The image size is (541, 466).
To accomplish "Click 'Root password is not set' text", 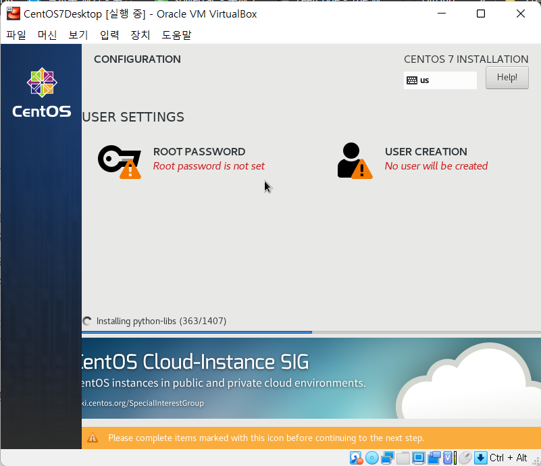I will click(209, 166).
